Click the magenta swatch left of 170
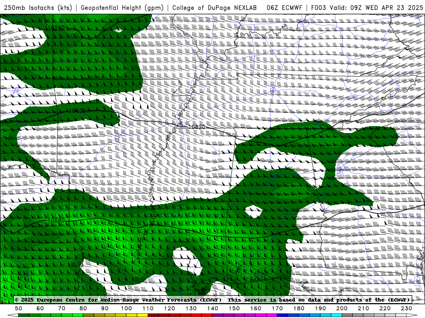Viewport: 425px width, 318px height. coord(271,315)
